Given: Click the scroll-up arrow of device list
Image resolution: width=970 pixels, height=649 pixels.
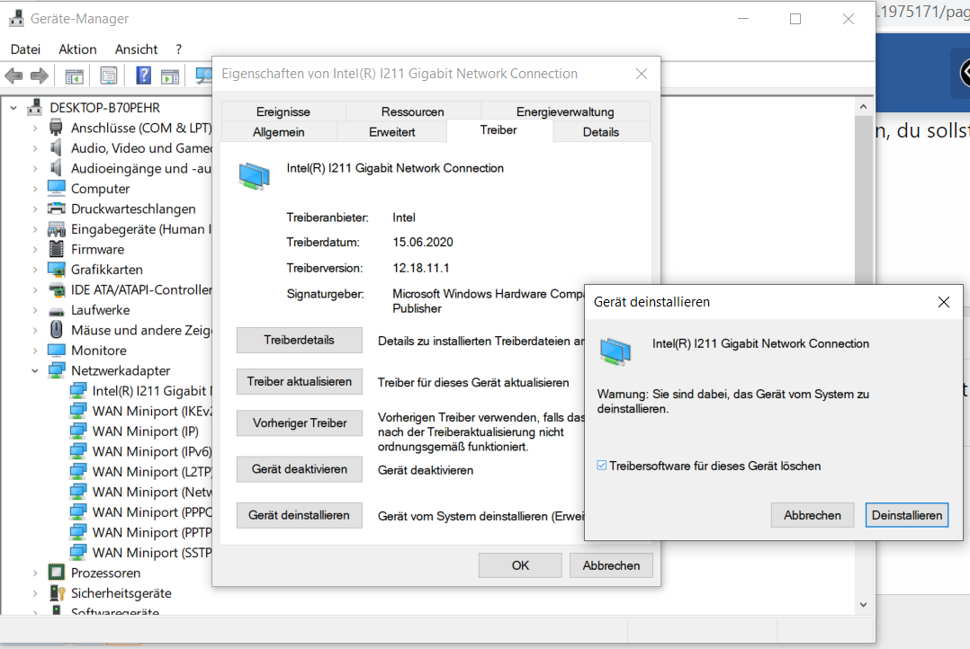Looking at the screenshot, I should tap(863, 107).
